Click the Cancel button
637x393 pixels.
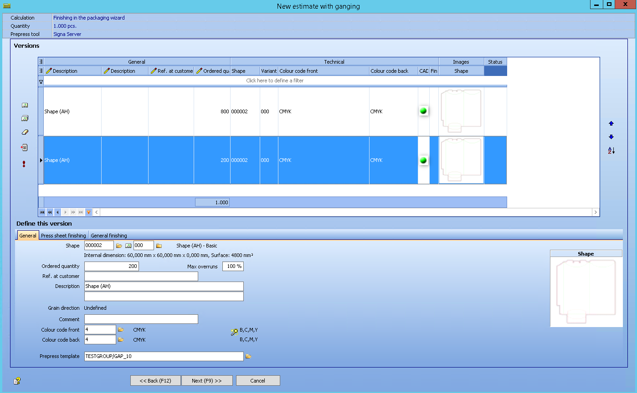point(258,381)
